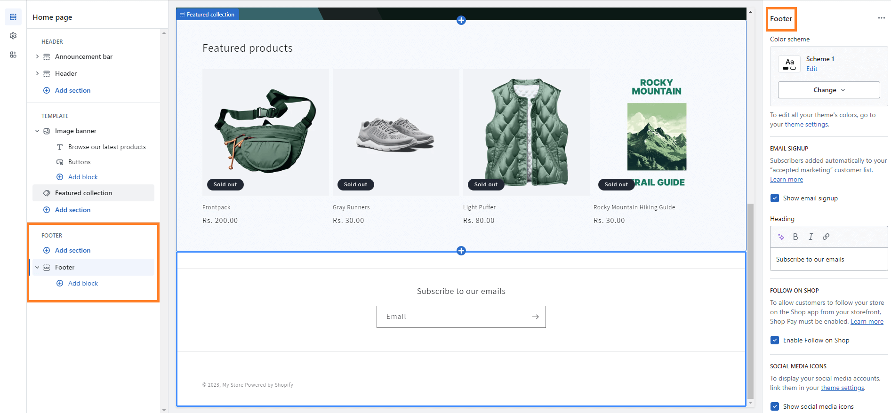Submit email using the arrow icon

(x=535, y=317)
